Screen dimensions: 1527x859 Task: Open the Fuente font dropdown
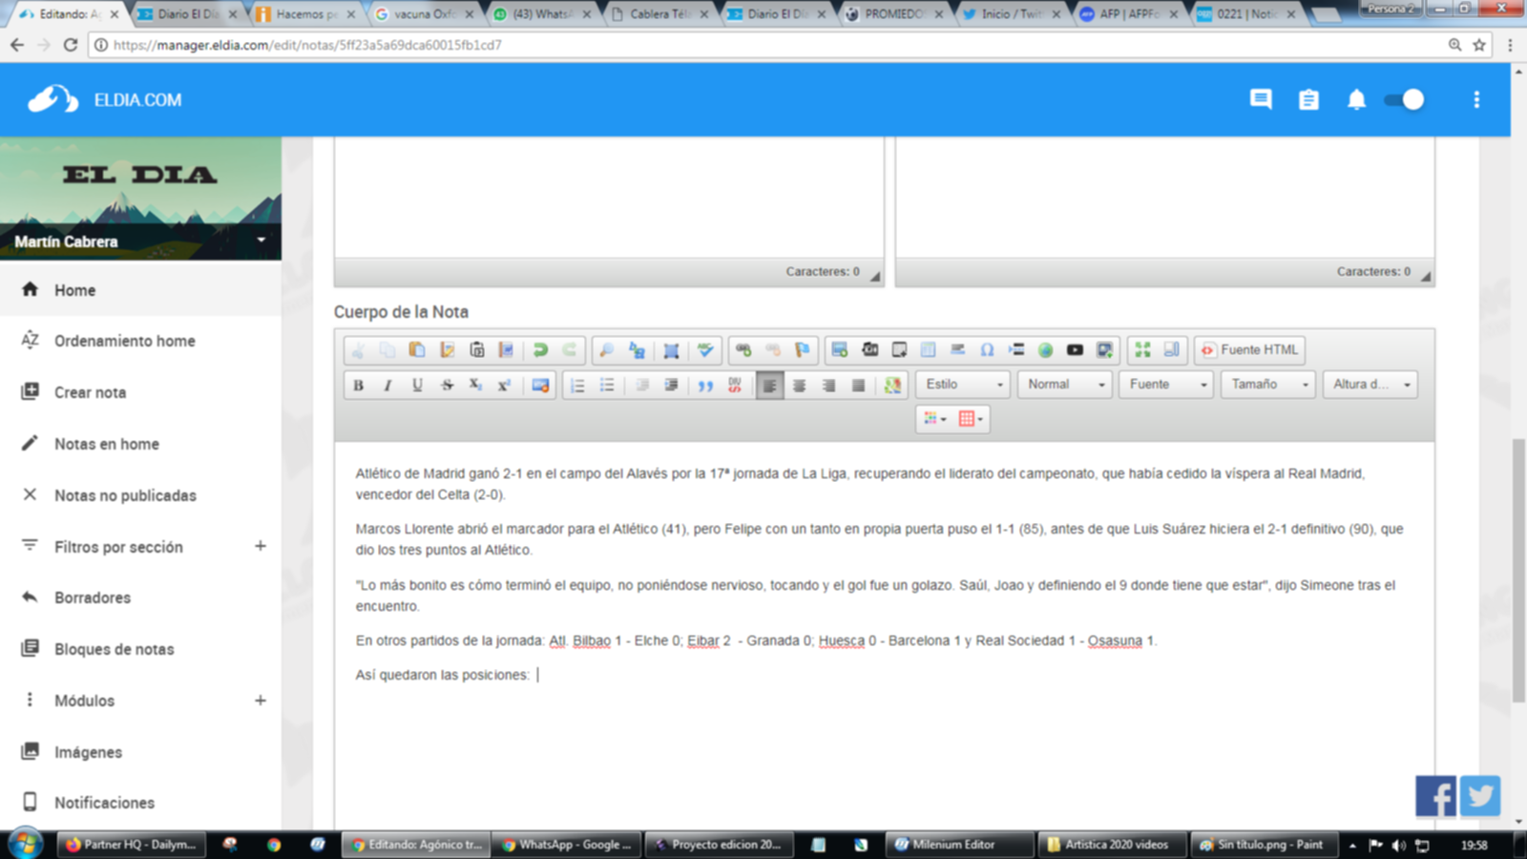coord(1166,385)
